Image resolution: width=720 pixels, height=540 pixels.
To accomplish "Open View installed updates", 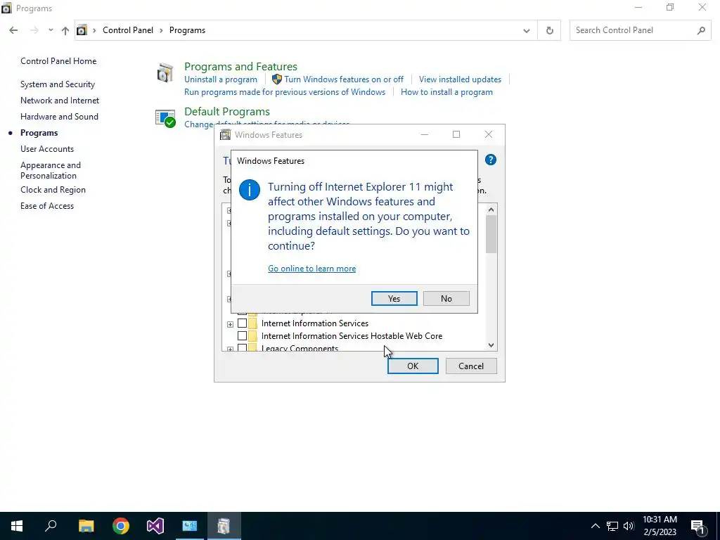I will (460, 79).
